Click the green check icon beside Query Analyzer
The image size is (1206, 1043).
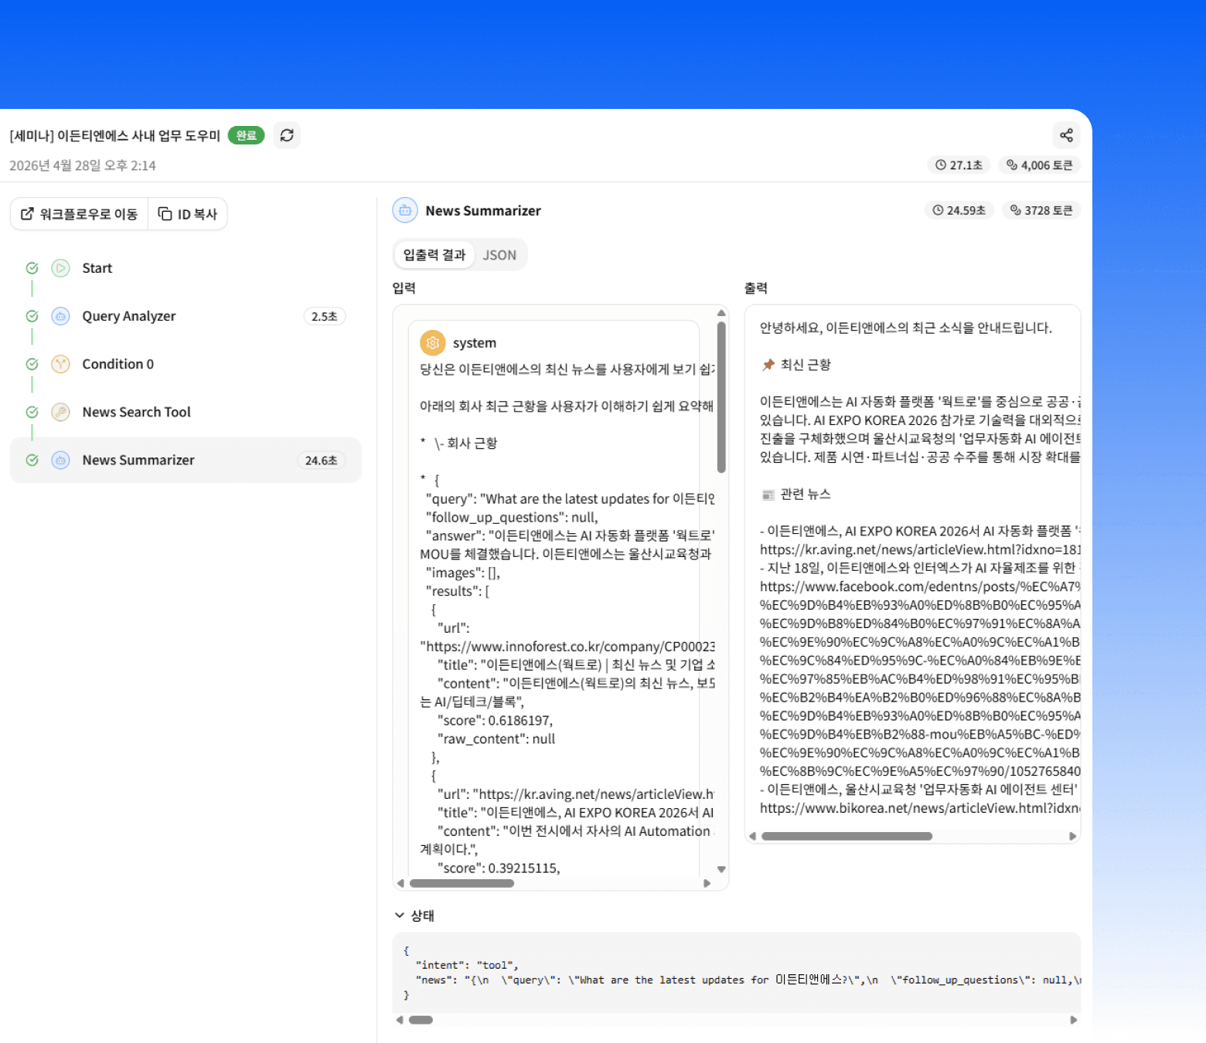tap(32, 316)
